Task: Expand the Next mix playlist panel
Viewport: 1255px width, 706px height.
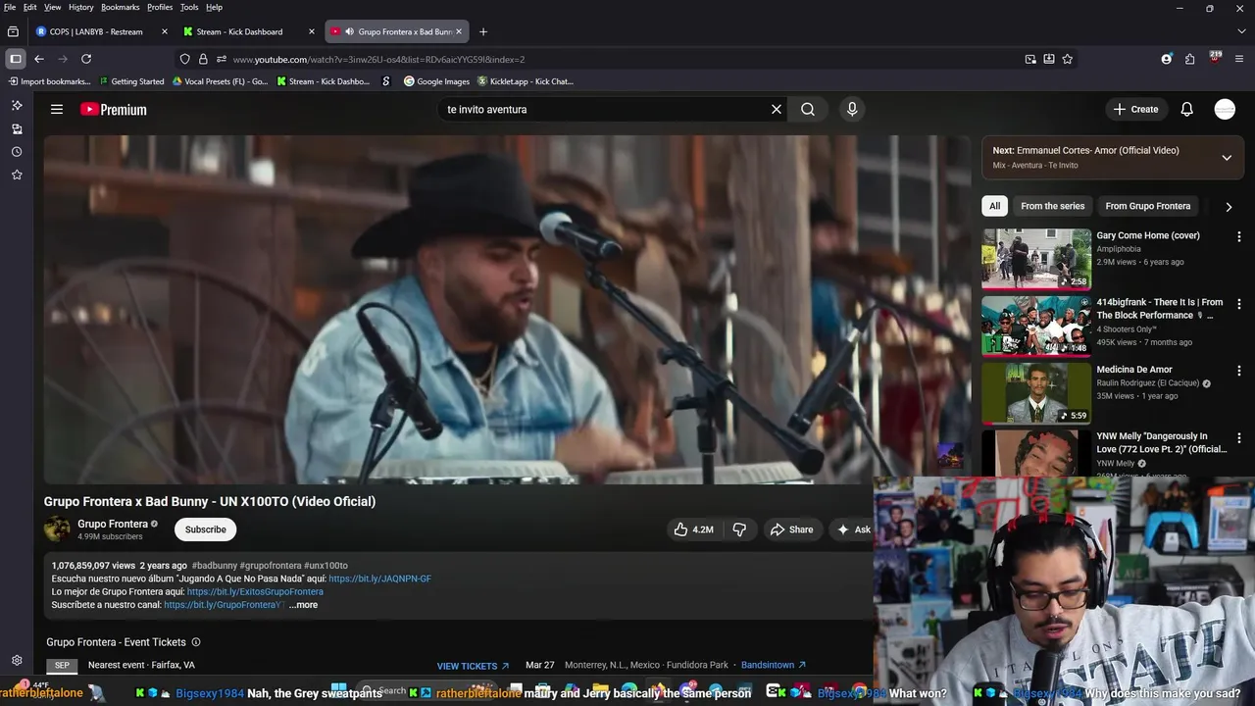Action: [x=1226, y=157]
